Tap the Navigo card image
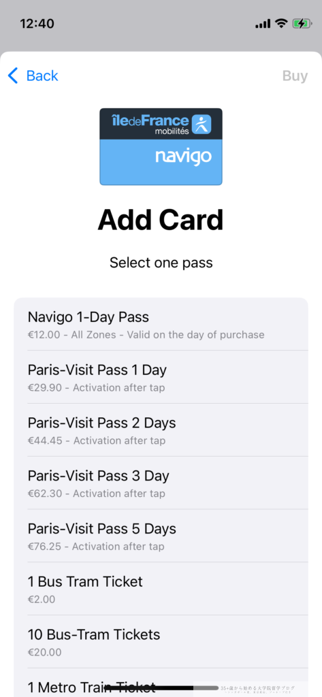Screen dimensions: 322x697 (161, 147)
